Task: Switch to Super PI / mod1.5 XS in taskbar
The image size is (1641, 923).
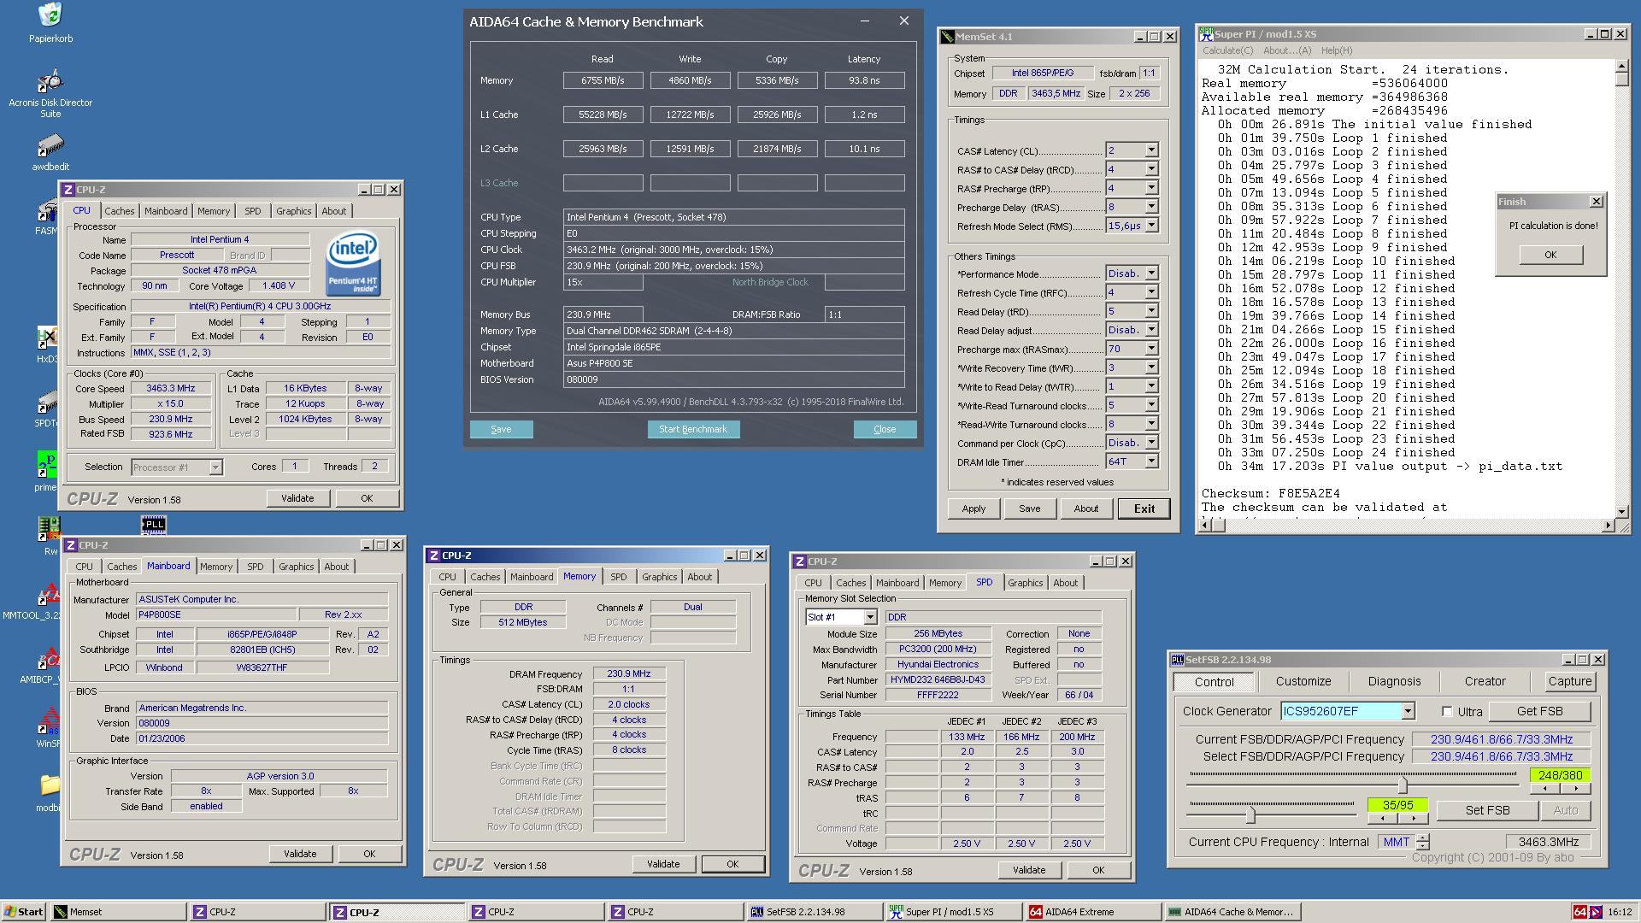Action: point(953,912)
